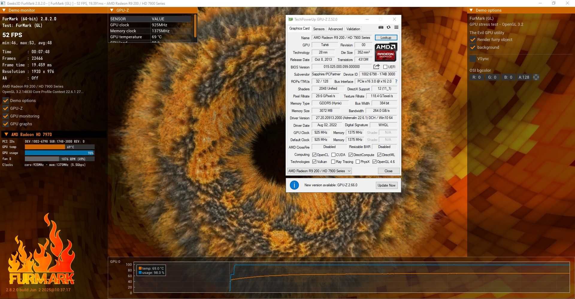The image size is (575, 299).
Task: Click the GPU usage 98% bar
Action: click(x=60, y=153)
